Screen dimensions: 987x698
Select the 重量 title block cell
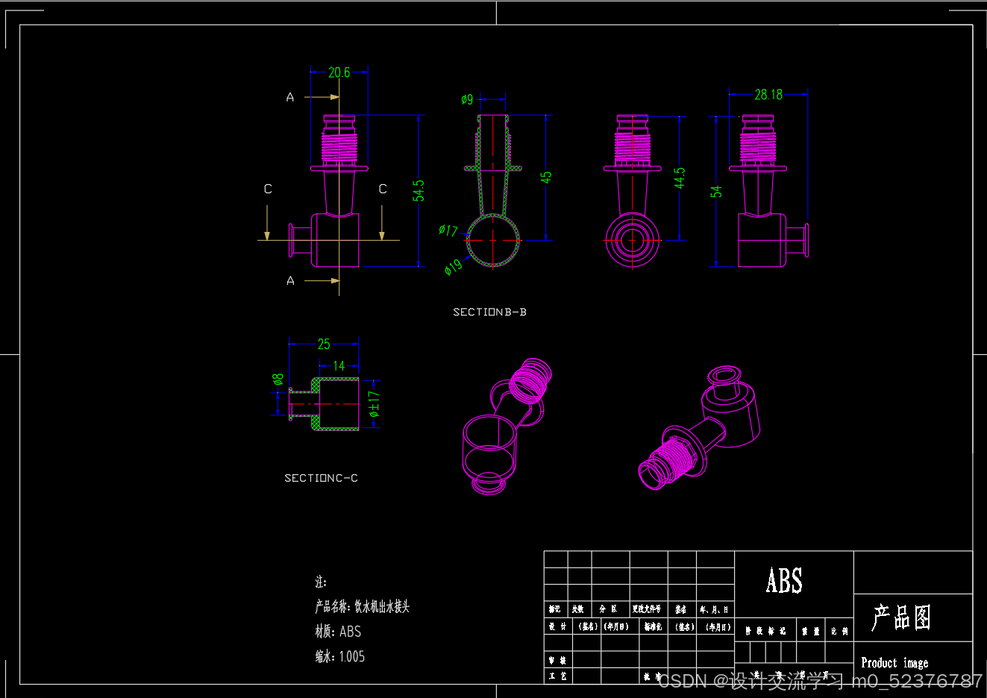pos(811,631)
